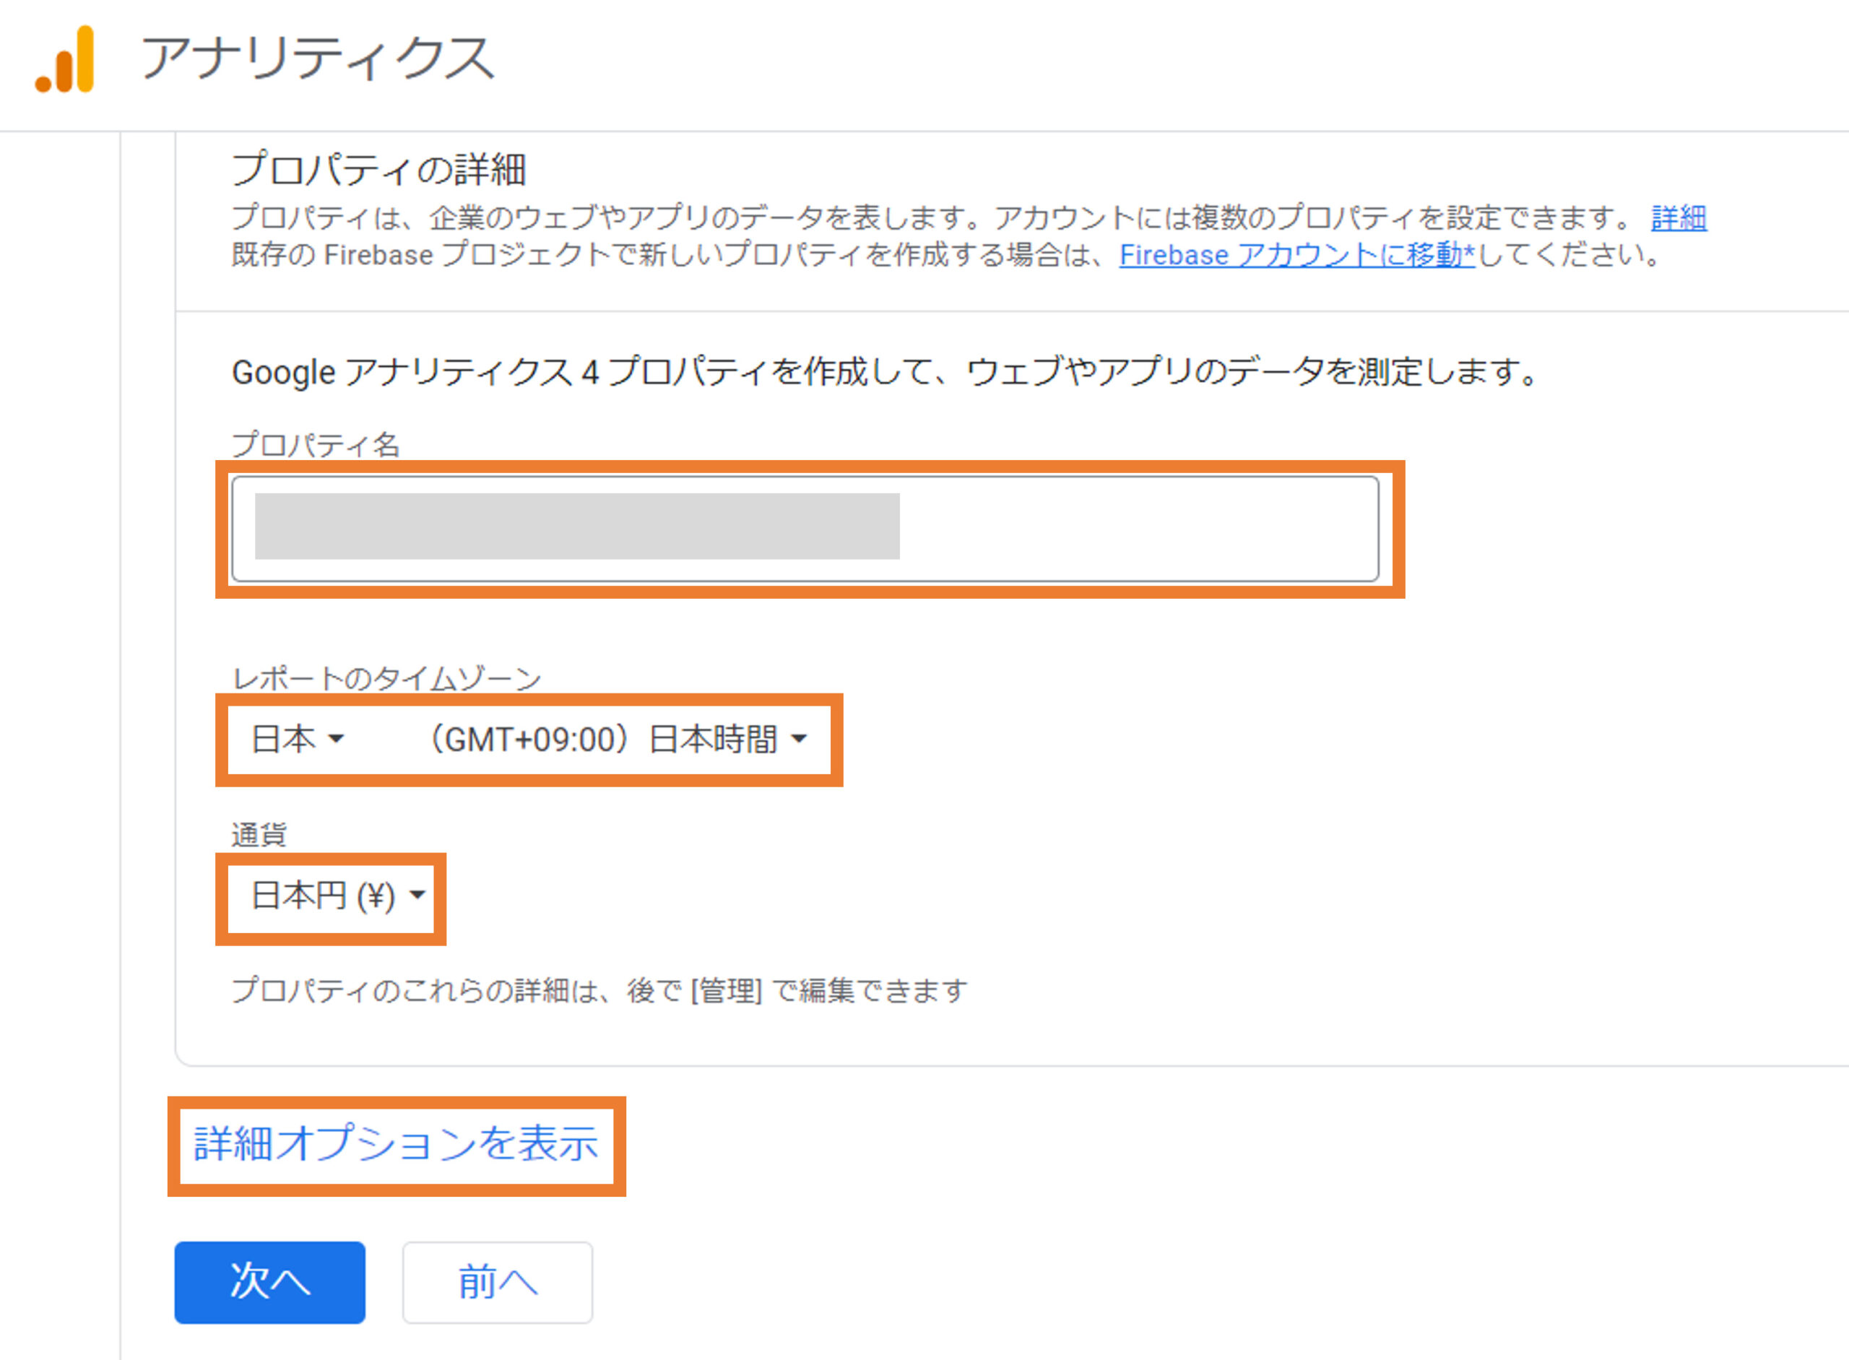The height and width of the screenshot is (1360, 1849).
Task: Click the caret arrow after 日本時間
Action: 799,740
